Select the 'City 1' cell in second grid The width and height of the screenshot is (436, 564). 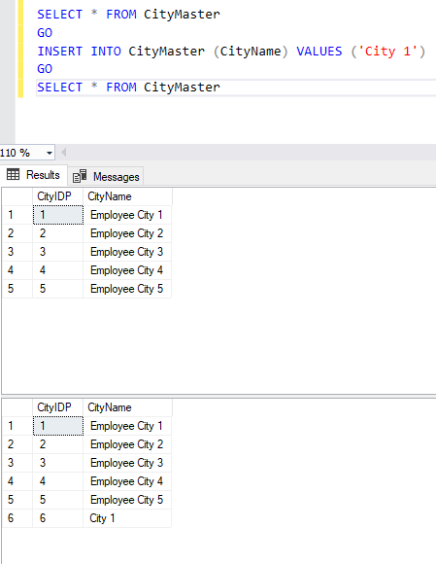127,518
